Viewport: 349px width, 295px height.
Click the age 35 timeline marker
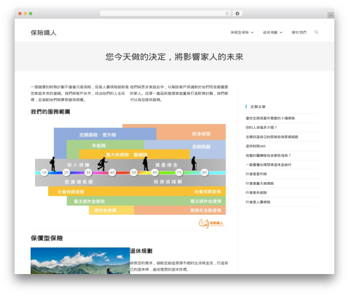tap(88, 172)
